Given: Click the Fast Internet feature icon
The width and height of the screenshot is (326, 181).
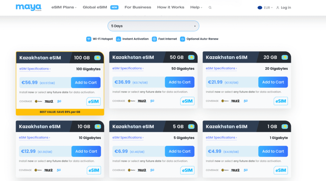Looking at the screenshot, I should tap(154, 39).
